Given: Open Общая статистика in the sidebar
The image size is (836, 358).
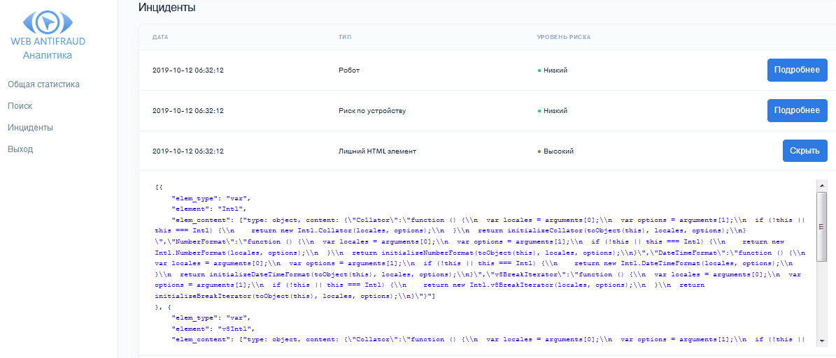Looking at the screenshot, I should pyautogui.click(x=43, y=84).
